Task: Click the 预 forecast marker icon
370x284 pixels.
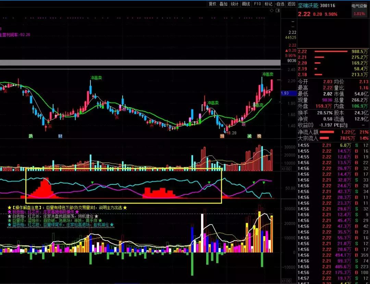Action: (x=222, y=136)
